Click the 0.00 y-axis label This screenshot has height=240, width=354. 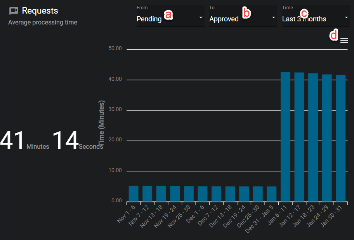coord(117,201)
